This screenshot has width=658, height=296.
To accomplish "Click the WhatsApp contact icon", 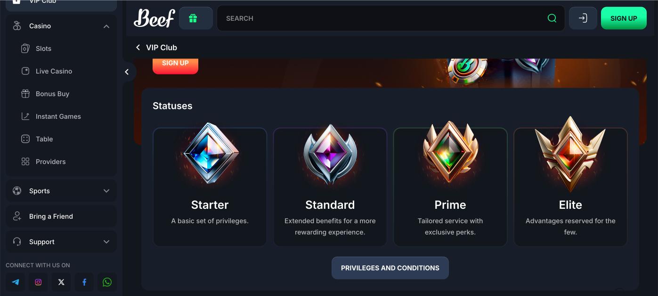I will [107, 282].
